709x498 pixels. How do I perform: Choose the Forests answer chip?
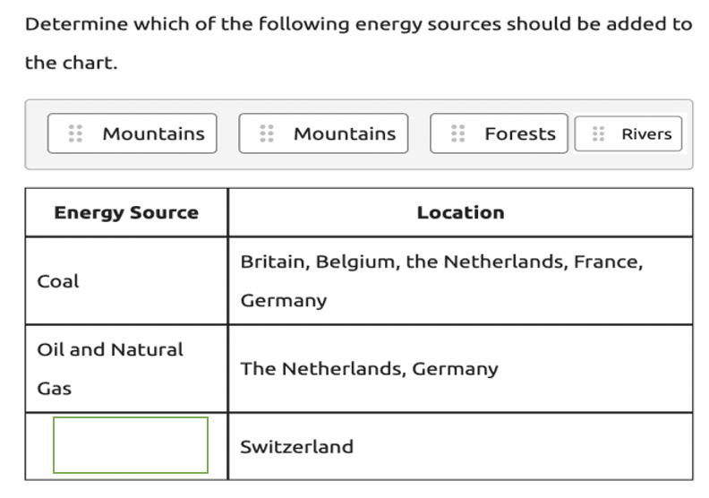coord(499,133)
